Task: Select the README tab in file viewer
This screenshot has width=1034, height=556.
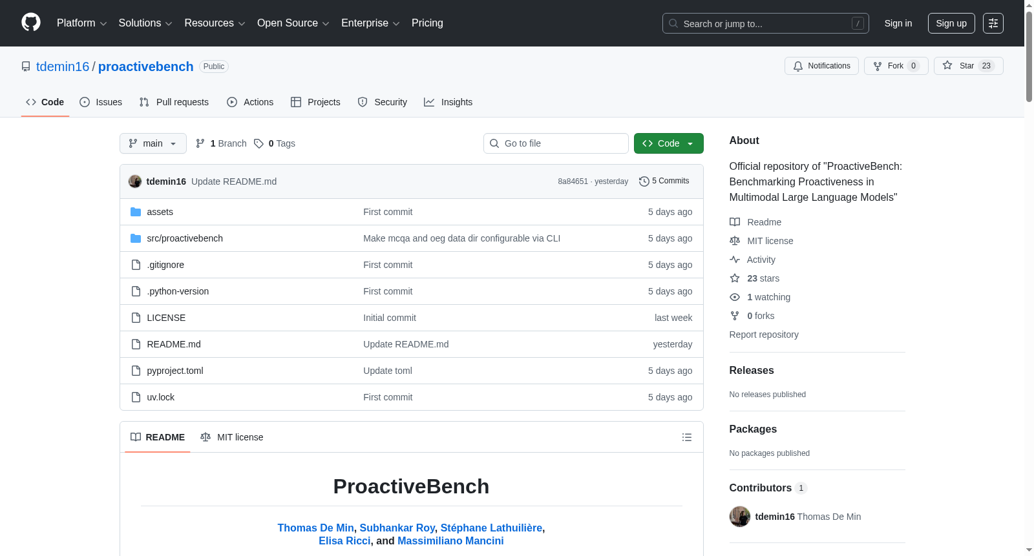Action: [x=158, y=437]
